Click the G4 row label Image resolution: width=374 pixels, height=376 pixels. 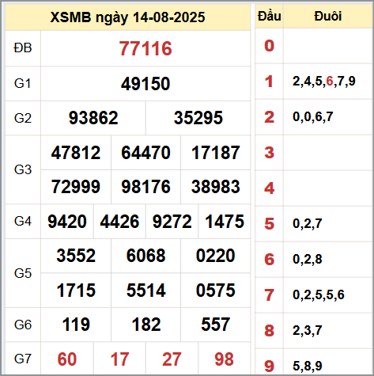tap(23, 221)
